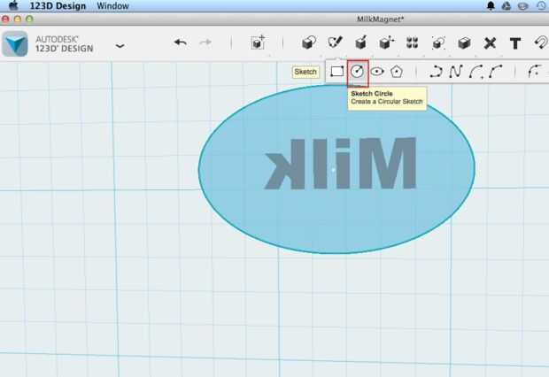Open the Window menu
549x377 pixels.
tap(112, 5)
